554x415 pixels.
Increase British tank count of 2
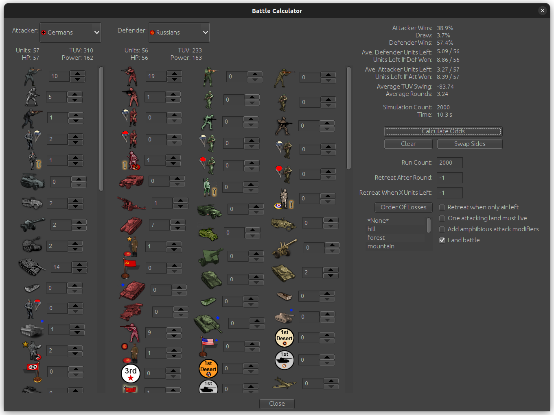tap(331, 270)
